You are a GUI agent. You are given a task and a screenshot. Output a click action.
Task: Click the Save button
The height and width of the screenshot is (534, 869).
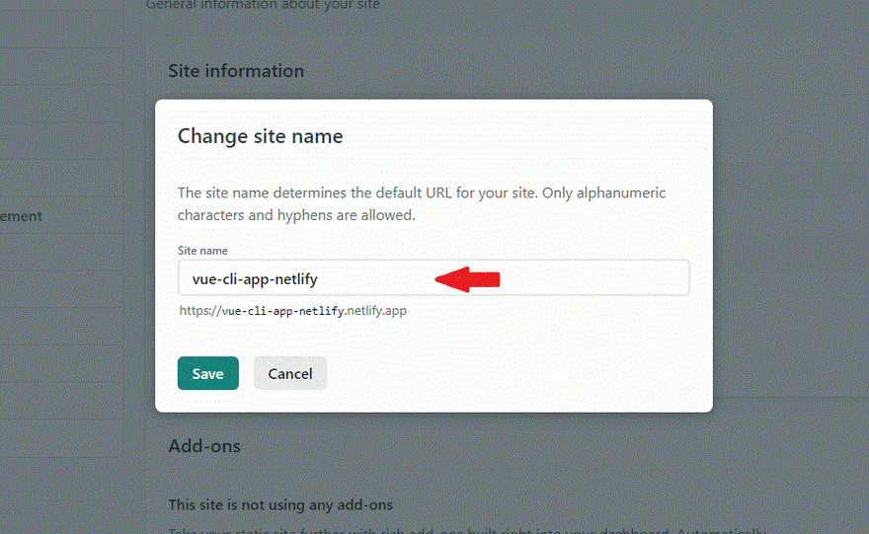point(207,373)
